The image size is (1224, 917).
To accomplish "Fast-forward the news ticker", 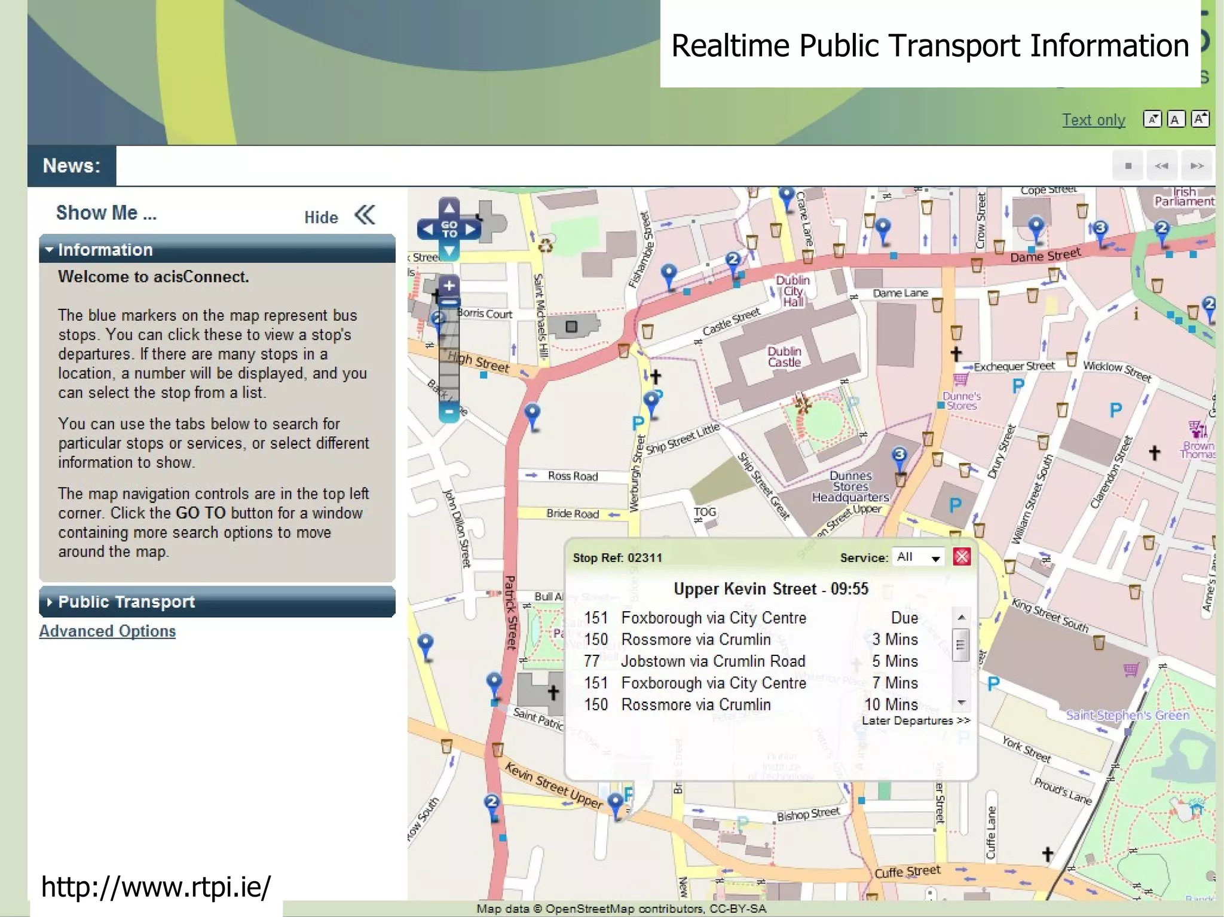I will click(x=1197, y=165).
